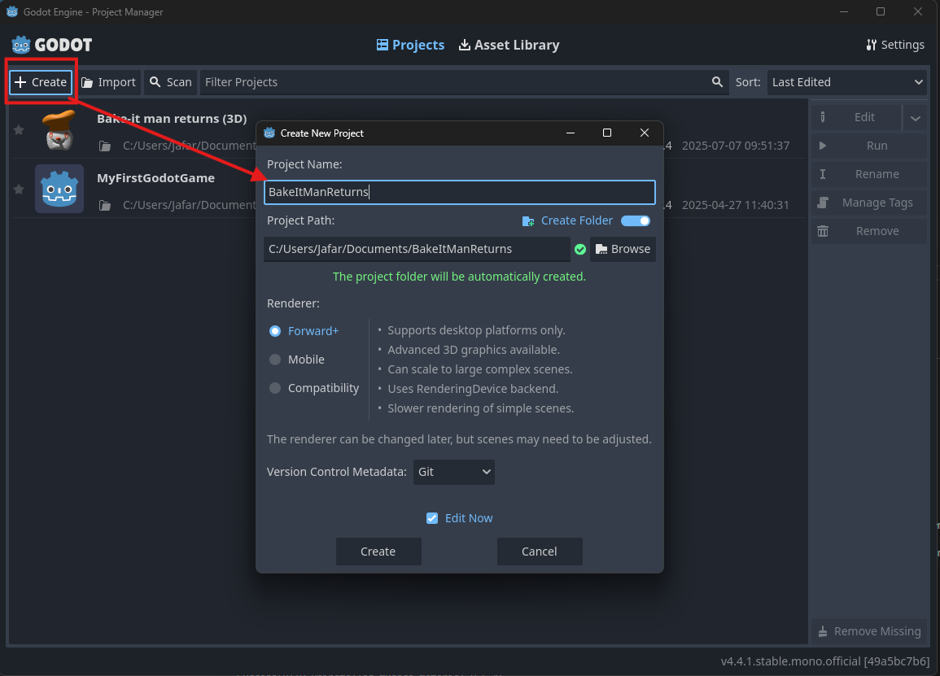
Task: Click the Edit pencil icon in side panel
Action: pyautogui.click(x=823, y=117)
